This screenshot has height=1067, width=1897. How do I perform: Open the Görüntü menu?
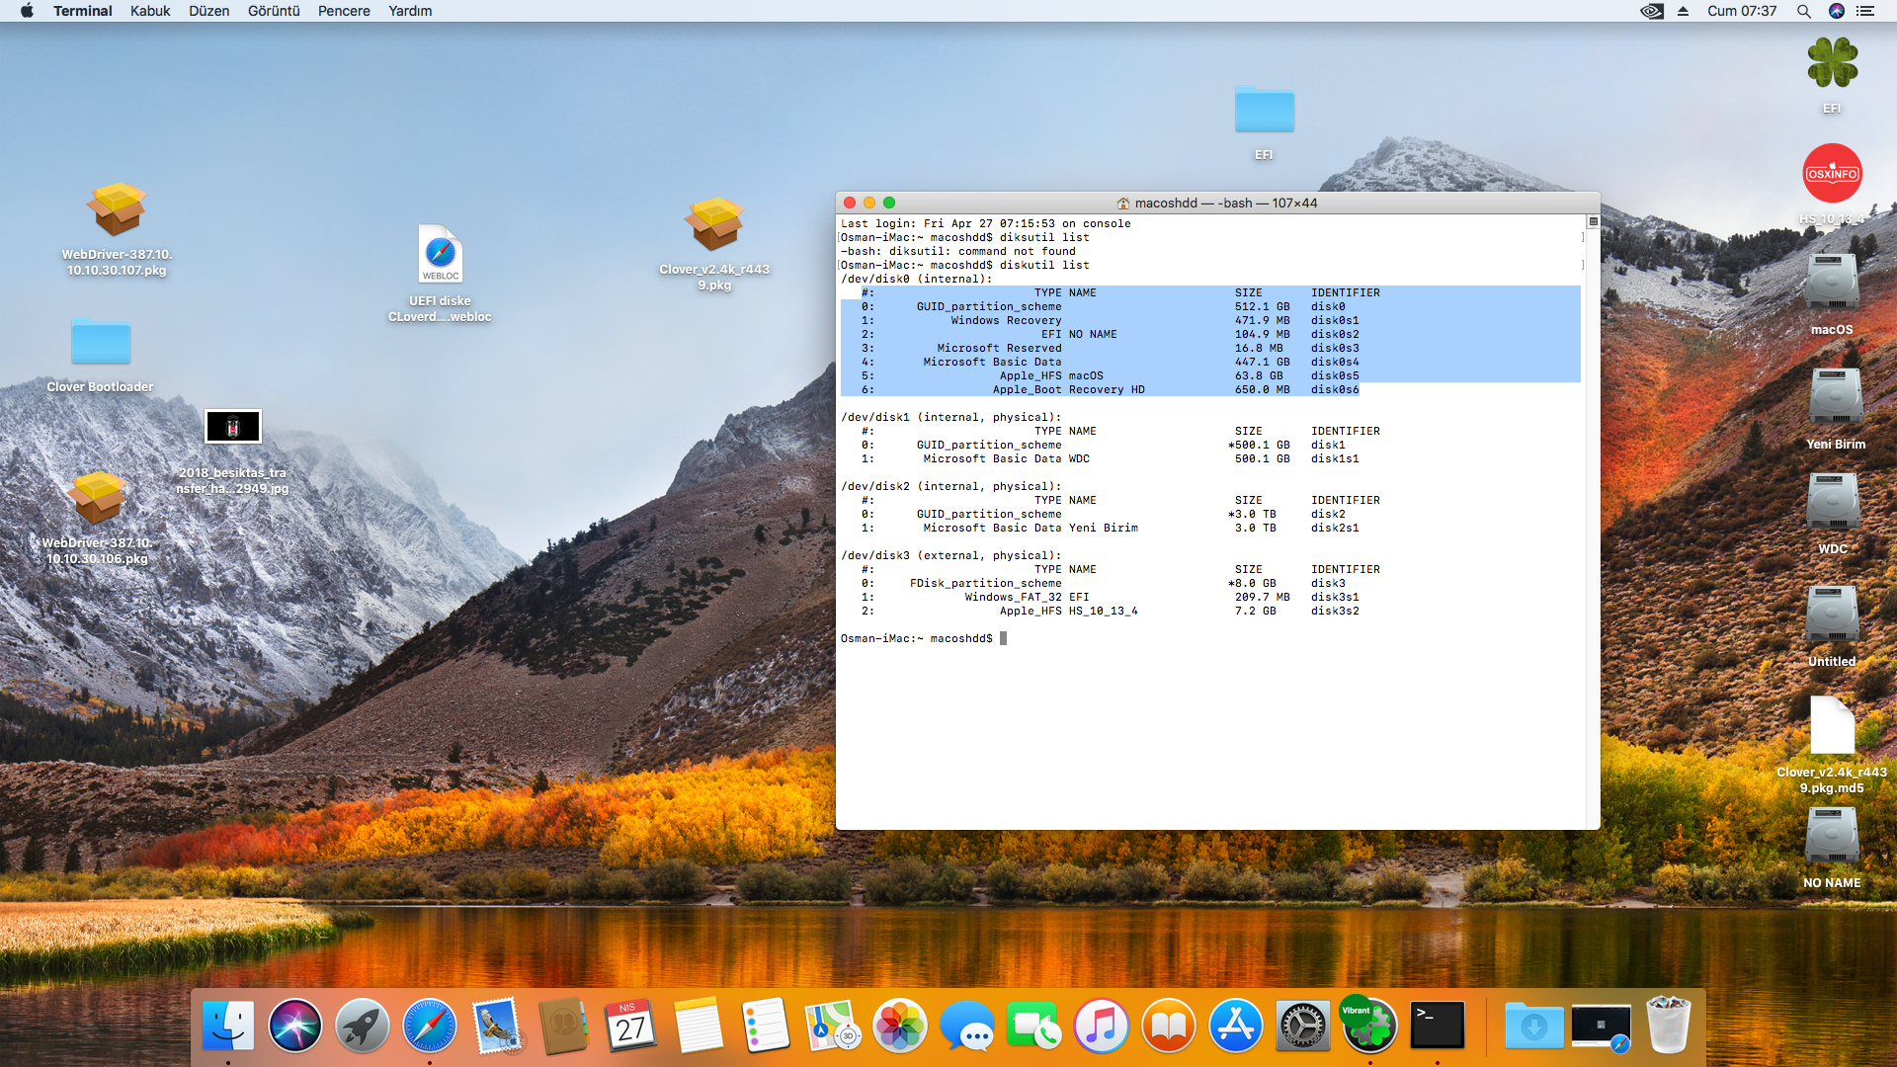(x=274, y=11)
